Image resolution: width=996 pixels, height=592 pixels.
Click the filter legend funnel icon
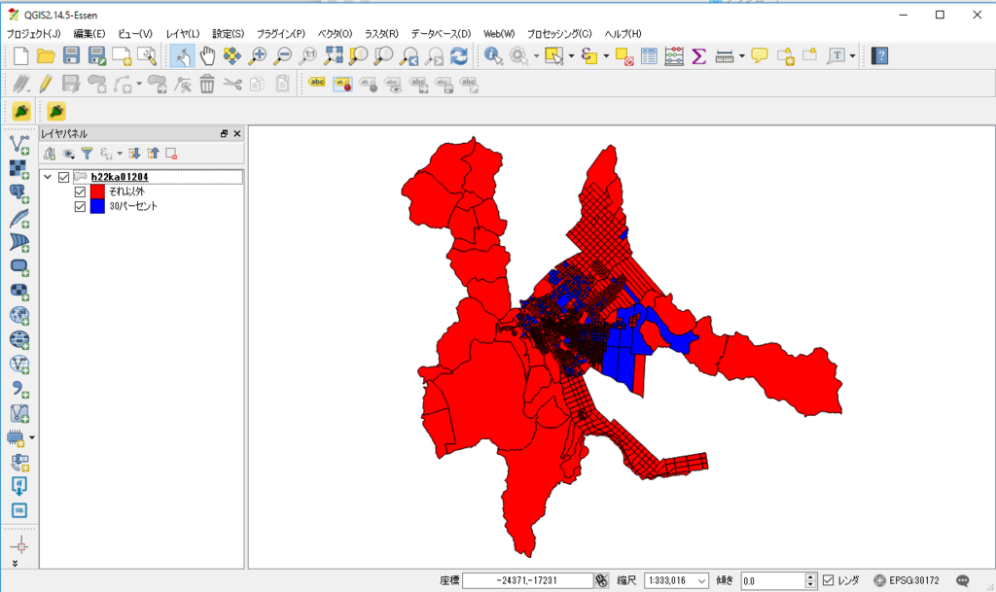pos(87,153)
